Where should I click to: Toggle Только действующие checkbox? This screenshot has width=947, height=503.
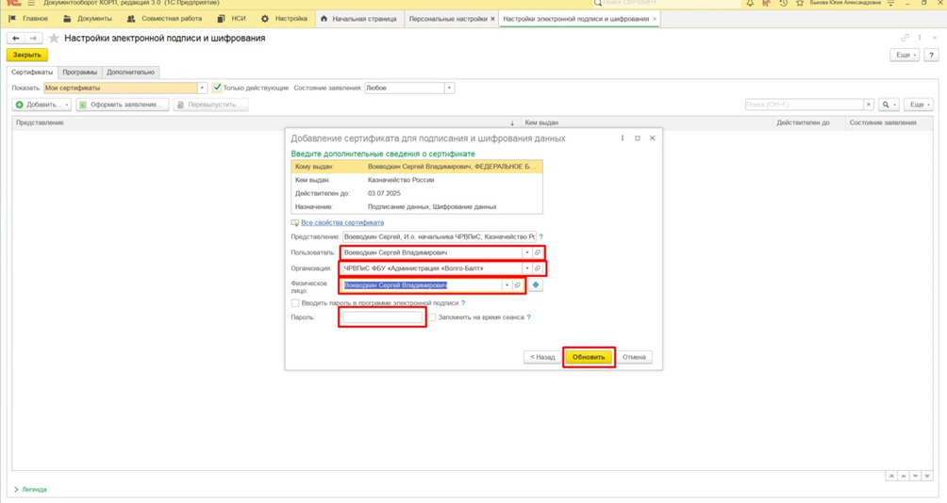(217, 88)
